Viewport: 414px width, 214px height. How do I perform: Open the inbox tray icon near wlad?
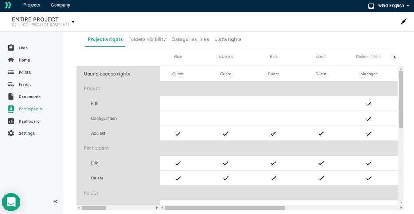point(371,6)
